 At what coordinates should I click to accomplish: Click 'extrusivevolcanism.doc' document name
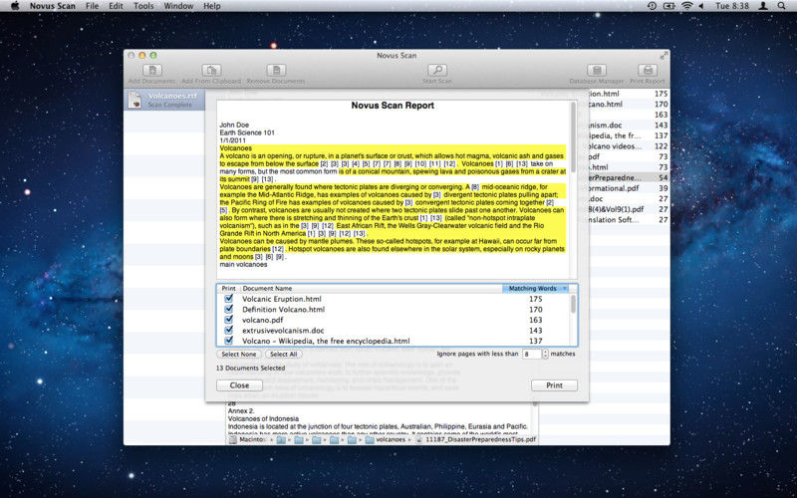pyautogui.click(x=283, y=331)
